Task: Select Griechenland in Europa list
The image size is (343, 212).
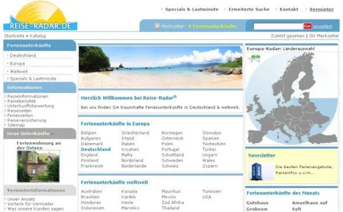Action: click(x=135, y=132)
